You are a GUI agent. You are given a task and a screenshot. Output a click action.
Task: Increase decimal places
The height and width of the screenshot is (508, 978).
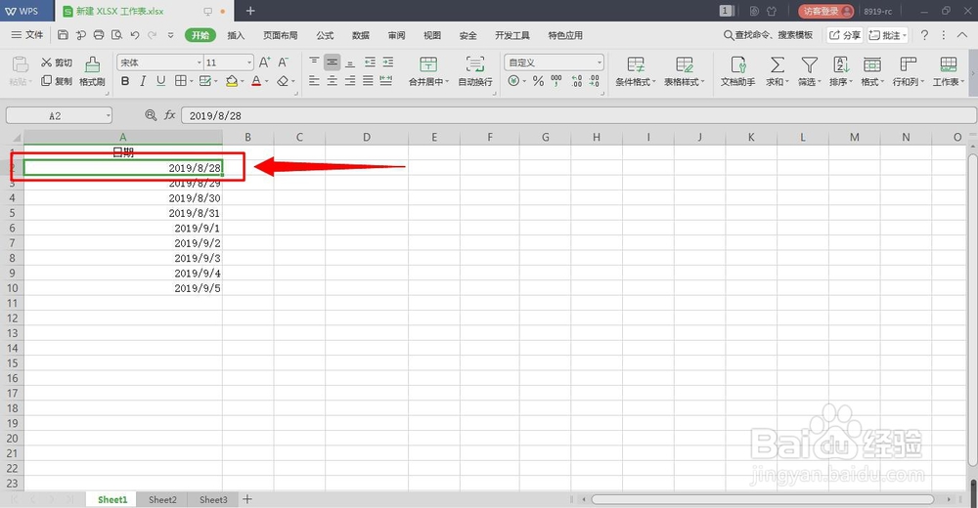(576, 81)
